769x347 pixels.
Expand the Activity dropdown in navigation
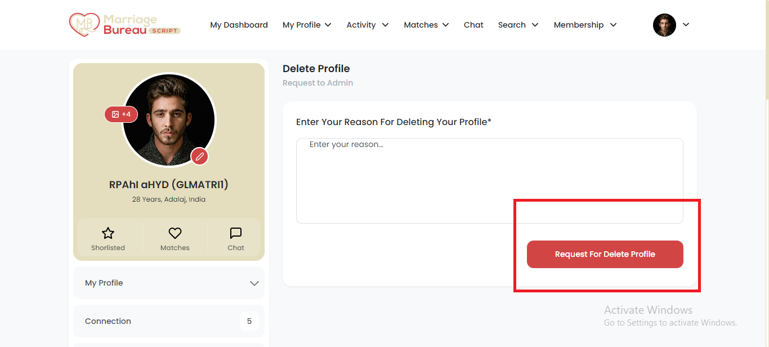(x=368, y=25)
